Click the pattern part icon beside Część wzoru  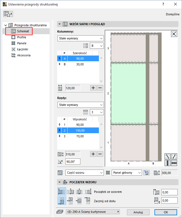(60, 173)
